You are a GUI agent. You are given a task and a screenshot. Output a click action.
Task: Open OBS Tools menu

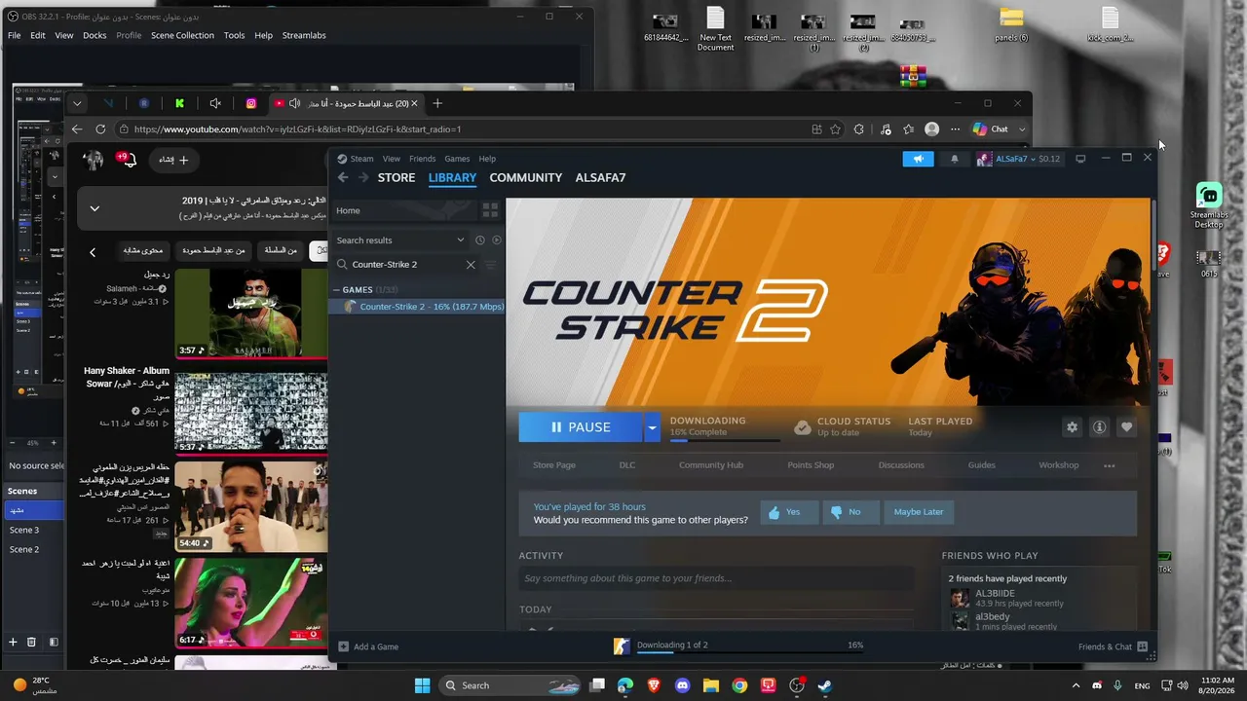pos(234,35)
